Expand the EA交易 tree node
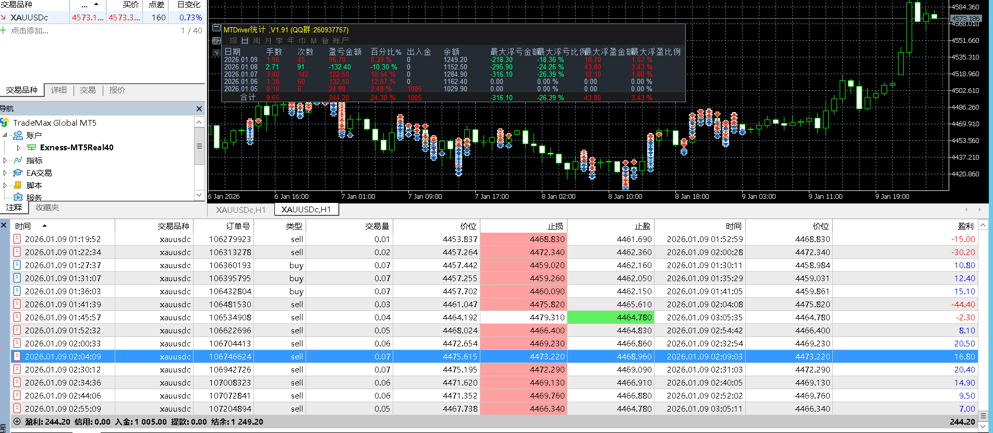The width and height of the screenshot is (993, 433). pyautogui.click(x=5, y=173)
